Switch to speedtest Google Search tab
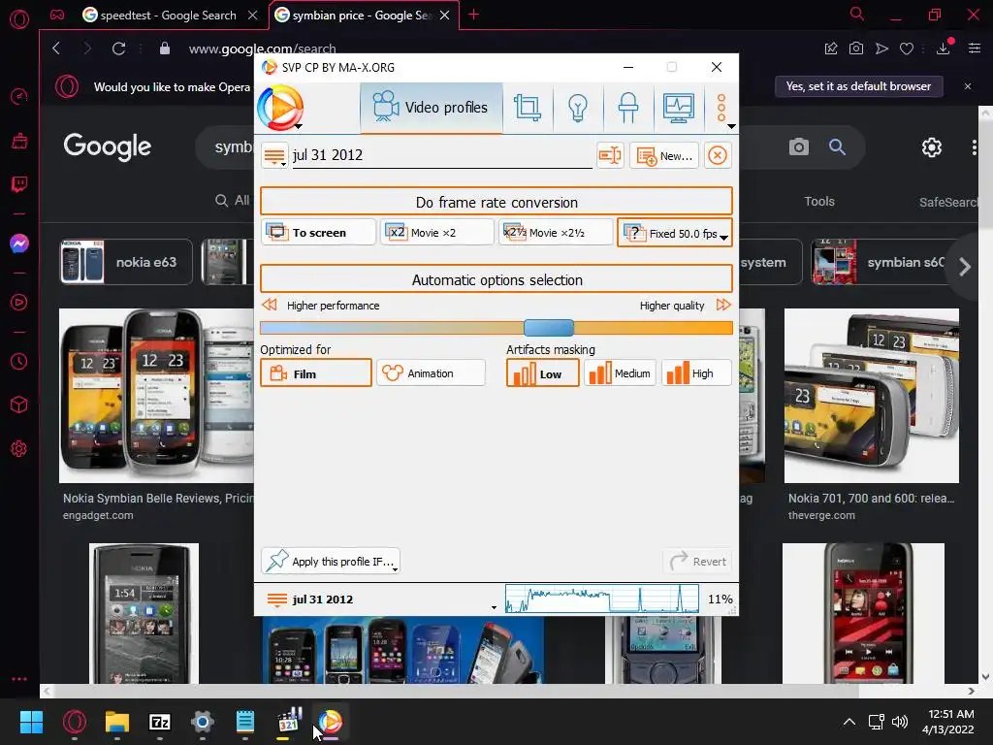This screenshot has height=745, width=993. (x=168, y=16)
